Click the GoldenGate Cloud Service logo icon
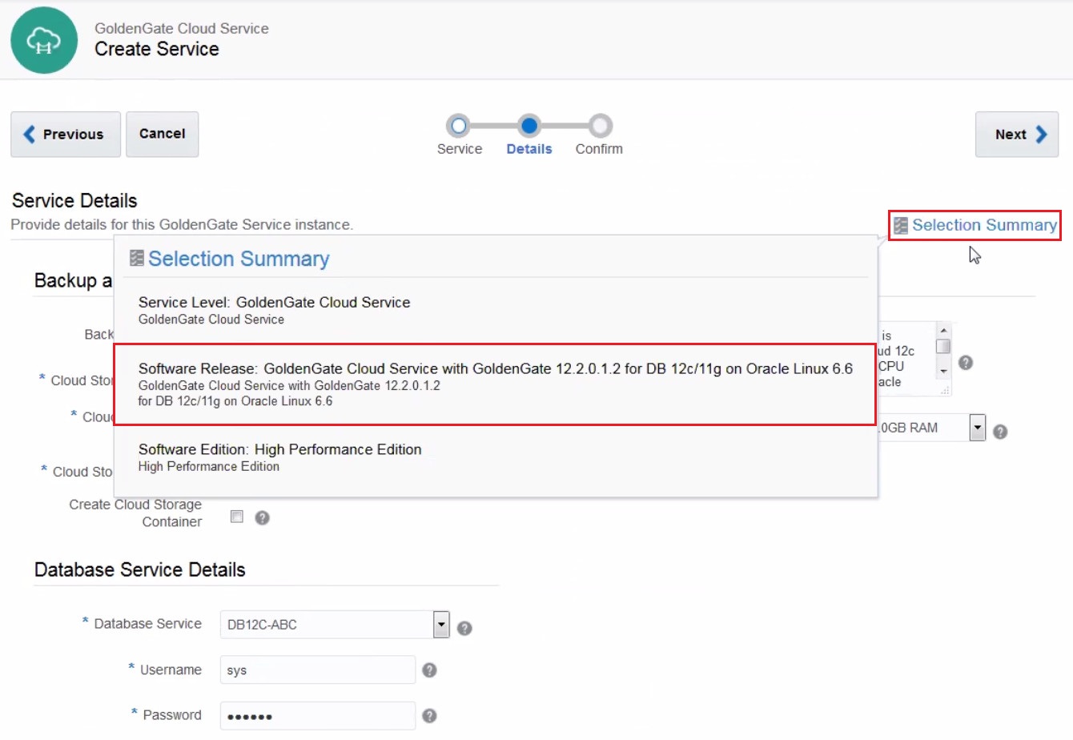1073x740 pixels. pyautogui.click(x=44, y=41)
